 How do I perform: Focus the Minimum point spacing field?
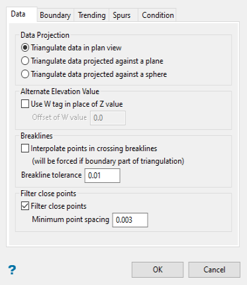130,220
